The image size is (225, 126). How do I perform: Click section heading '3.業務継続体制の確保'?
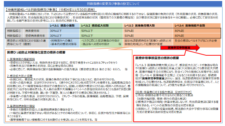click(21, 106)
